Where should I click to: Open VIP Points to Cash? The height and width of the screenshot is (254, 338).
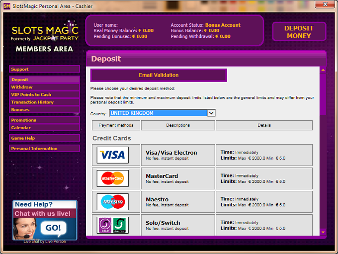coord(44,94)
